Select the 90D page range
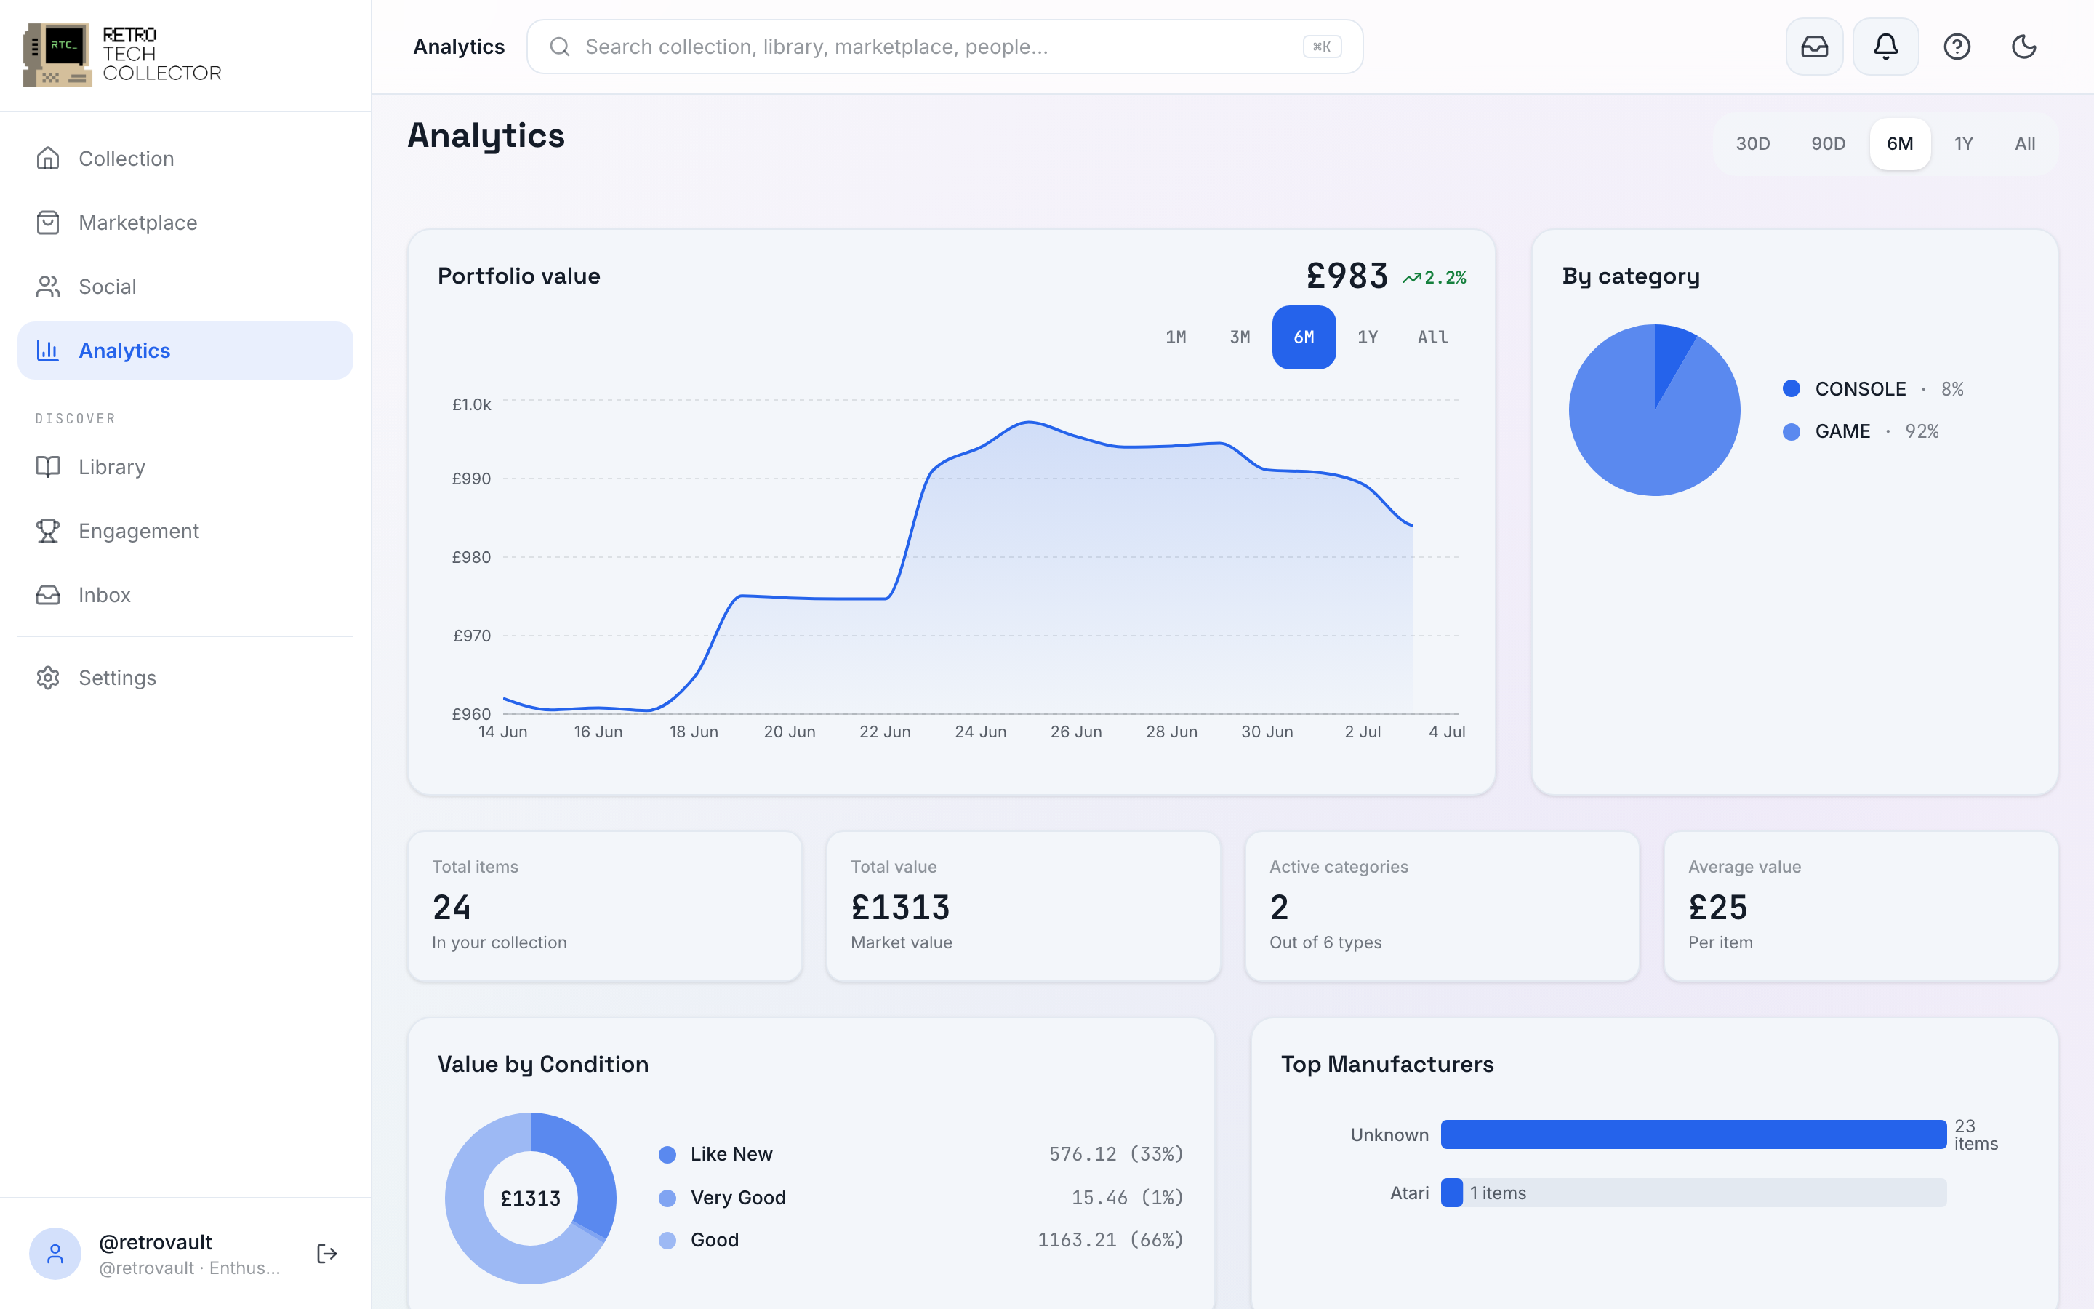 coord(1827,144)
